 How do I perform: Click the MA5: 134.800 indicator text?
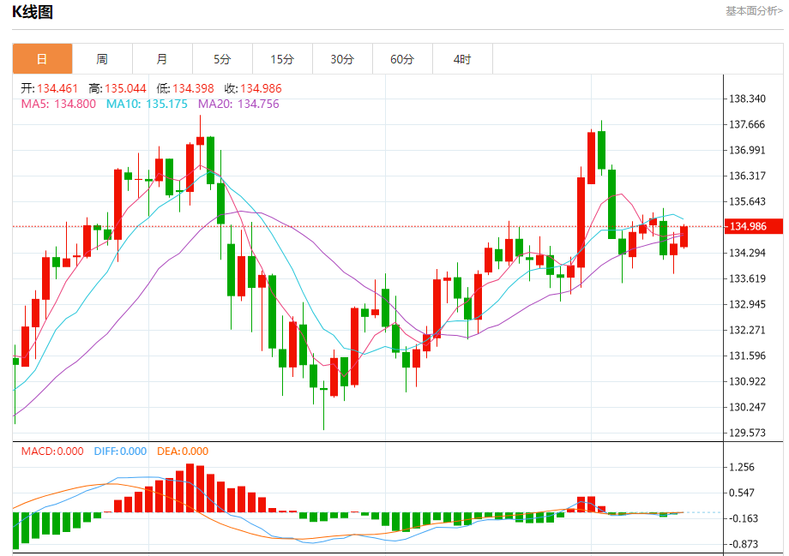click(x=58, y=104)
